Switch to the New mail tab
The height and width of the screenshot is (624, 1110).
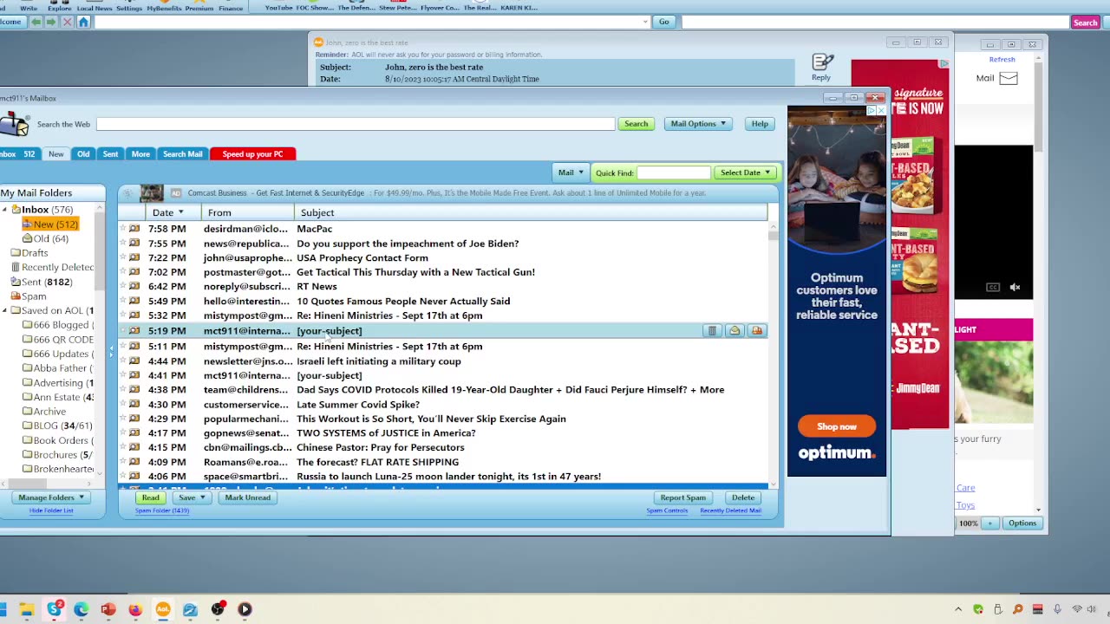point(55,154)
